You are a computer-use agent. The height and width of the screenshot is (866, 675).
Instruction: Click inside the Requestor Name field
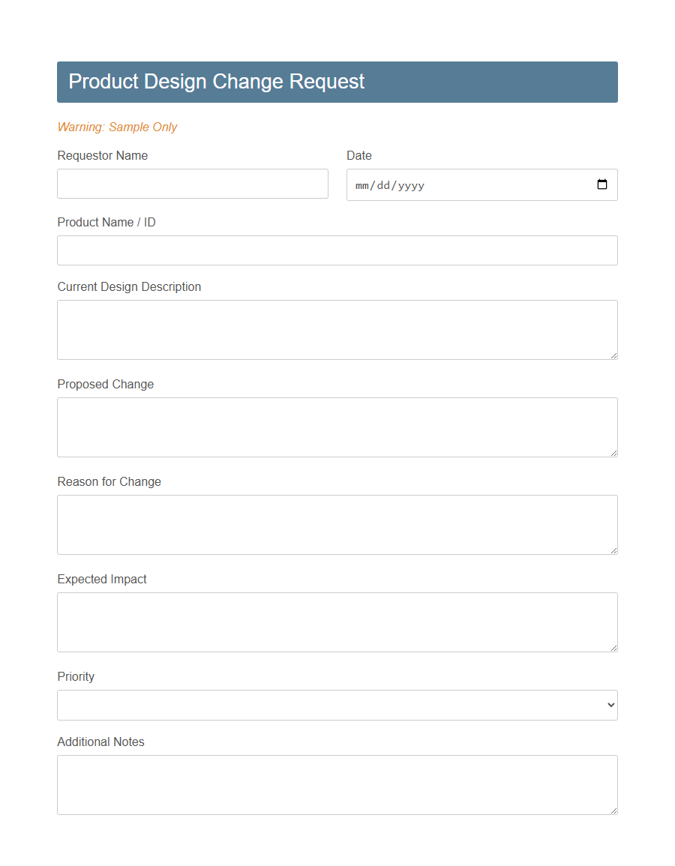click(192, 184)
